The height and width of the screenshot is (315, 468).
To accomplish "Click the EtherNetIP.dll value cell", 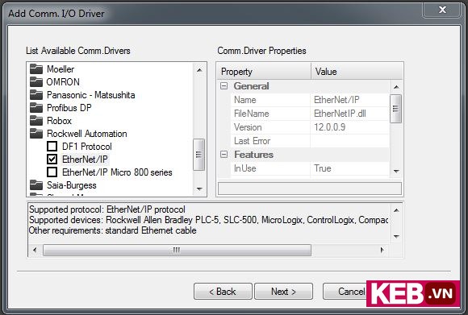I will pos(350,114).
